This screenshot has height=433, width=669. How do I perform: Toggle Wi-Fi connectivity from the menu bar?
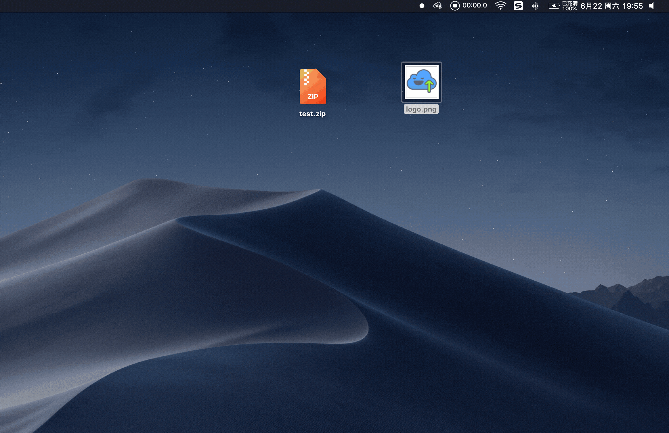coord(500,5)
